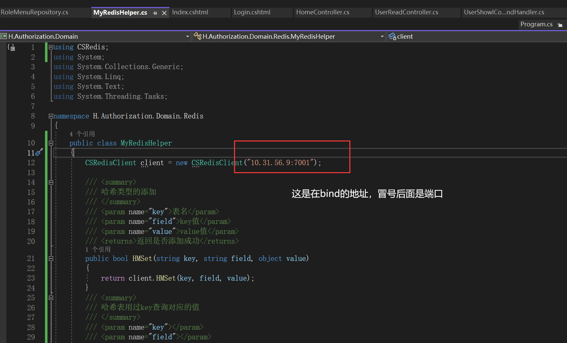Viewport: 567px width, 343px height.
Task: Open the Login.cshtml tab
Action: [252, 12]
